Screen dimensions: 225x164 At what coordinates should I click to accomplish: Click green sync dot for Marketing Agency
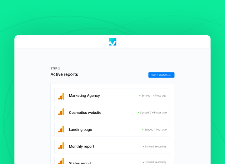[140, 96]
